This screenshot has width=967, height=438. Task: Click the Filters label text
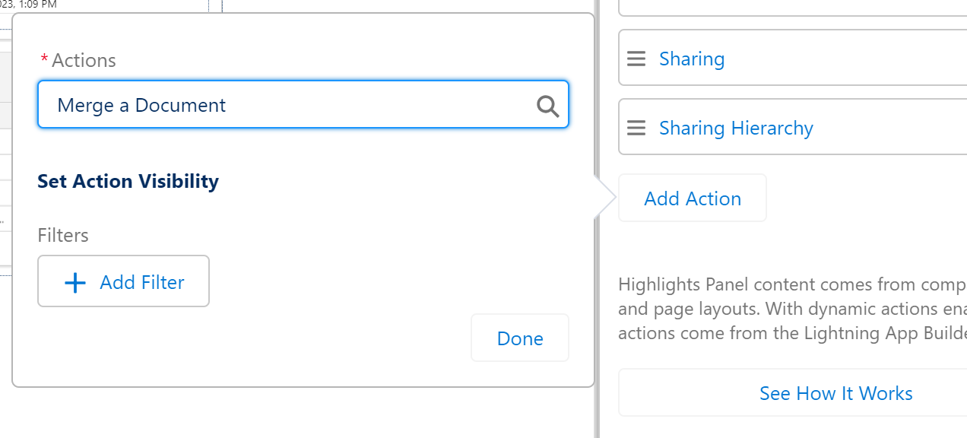(x=63, y=235)
